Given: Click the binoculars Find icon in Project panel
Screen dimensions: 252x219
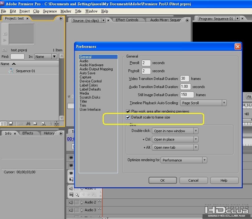Looking at the screenshot, I should (28, 123).
